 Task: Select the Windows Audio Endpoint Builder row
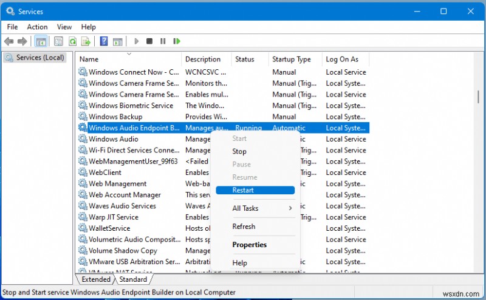[x=223, y=128]
